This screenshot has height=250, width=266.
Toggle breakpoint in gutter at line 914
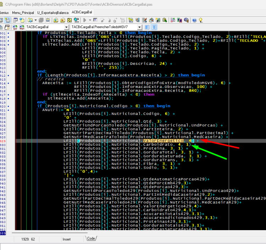tap(8, 83)
